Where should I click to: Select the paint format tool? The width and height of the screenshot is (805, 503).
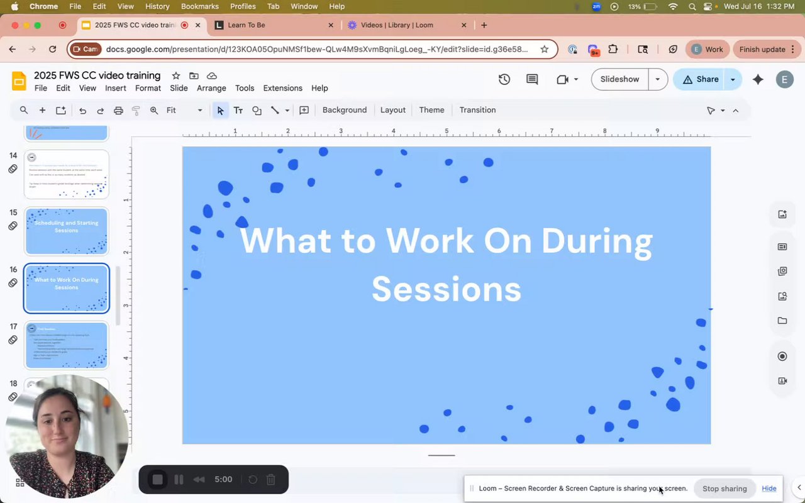[136, 111]
